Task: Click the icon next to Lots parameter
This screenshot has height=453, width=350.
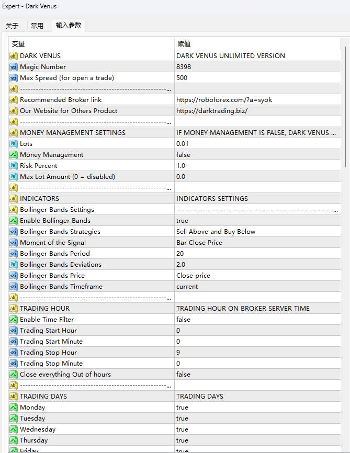Action: [14, 144]
